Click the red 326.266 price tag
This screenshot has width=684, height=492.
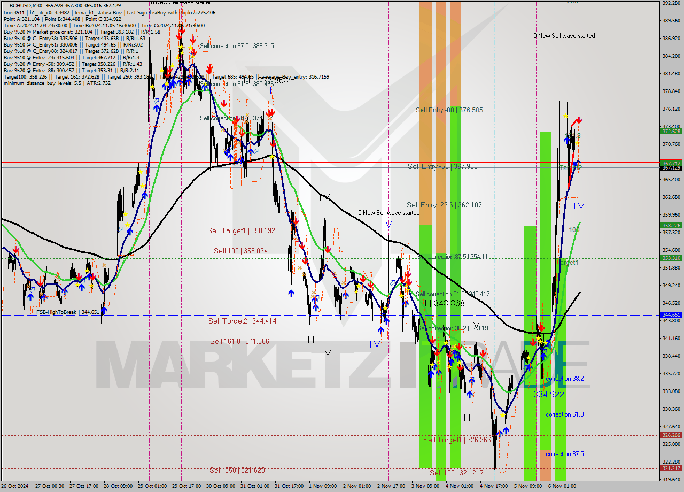(671, 435)
